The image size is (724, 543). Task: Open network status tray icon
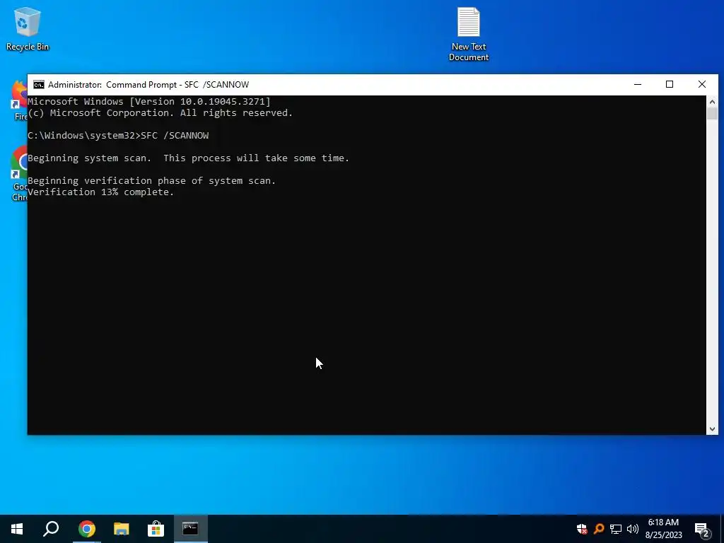tap(616, 529)
